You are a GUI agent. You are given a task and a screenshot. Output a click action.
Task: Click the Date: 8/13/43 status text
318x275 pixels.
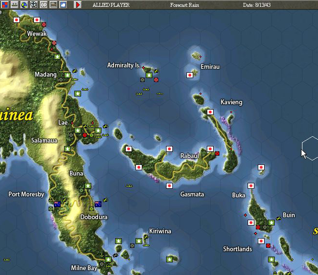tap(256, 5)
